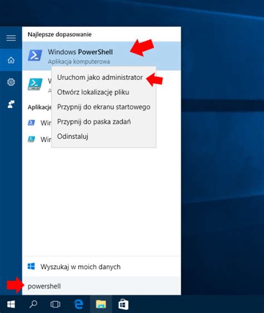Select Przypnij do ekranu startowego
The image size is (264, 313).
click(x=104, y=107)
